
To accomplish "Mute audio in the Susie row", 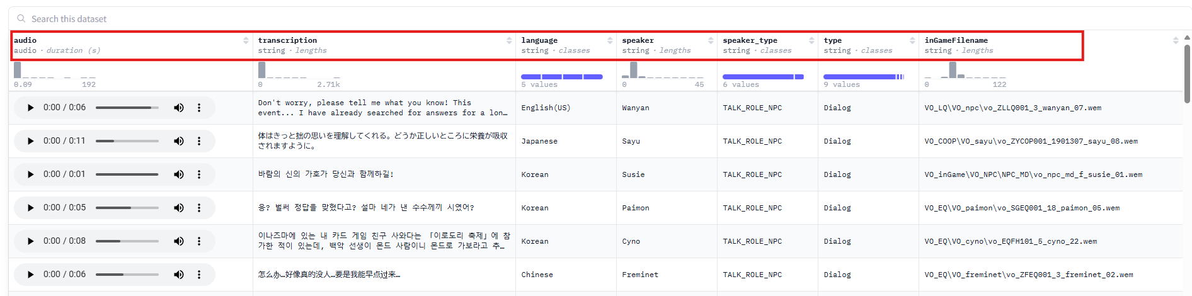I will [179, 174].
